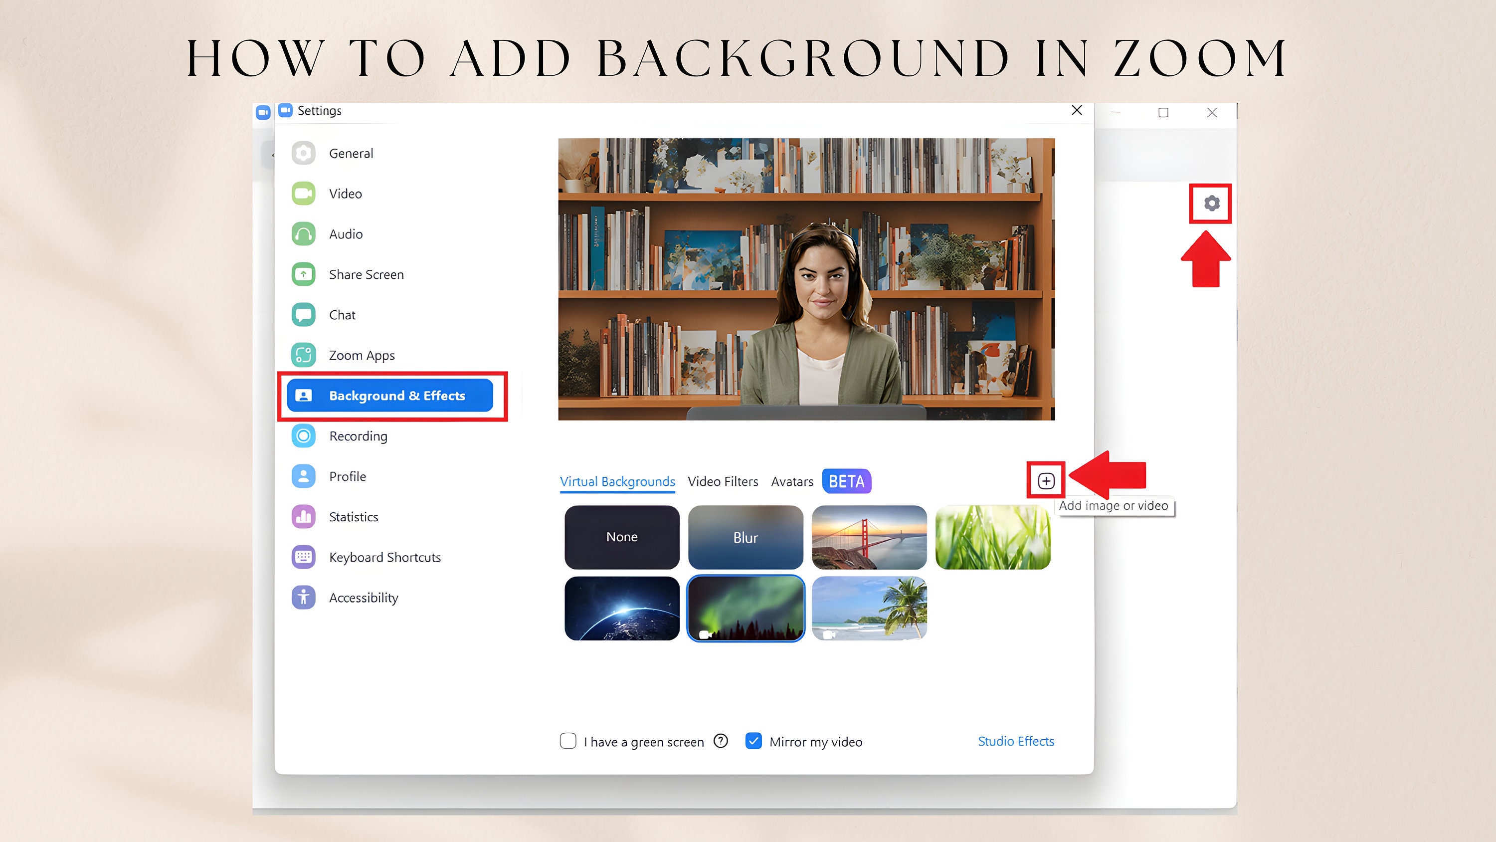
Task: Click the green screen help icon
Action: pyautogui.click(x=721, y=741)
